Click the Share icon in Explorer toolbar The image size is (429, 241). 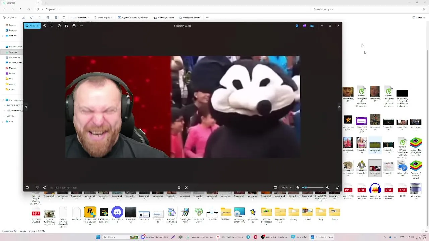coord(56,18)
